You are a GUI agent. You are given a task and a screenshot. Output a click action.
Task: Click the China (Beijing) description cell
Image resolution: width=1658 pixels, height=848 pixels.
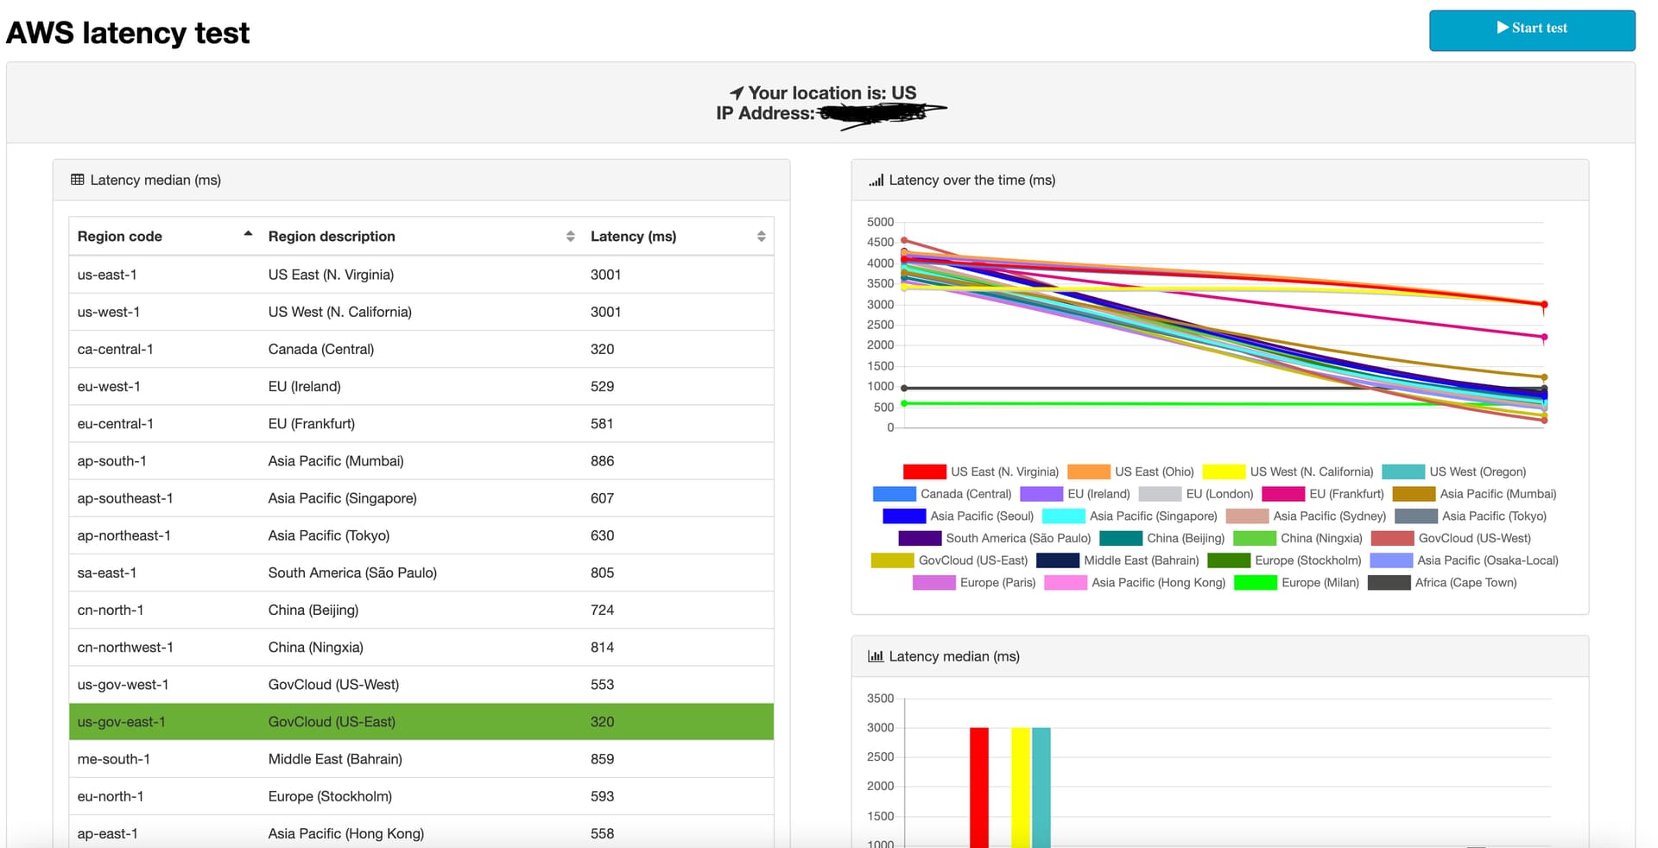421,610
